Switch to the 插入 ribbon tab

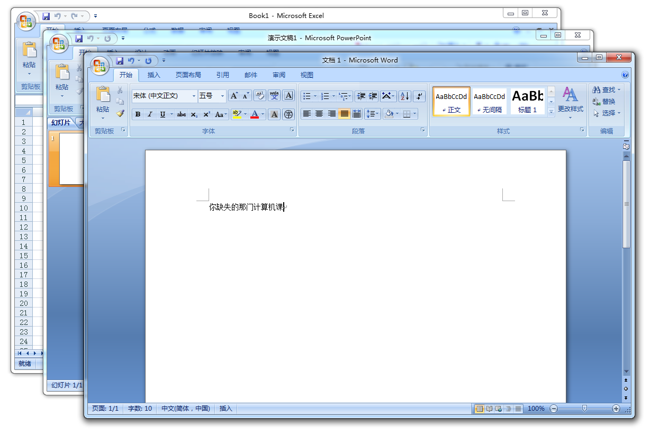(x=153, y=75)
